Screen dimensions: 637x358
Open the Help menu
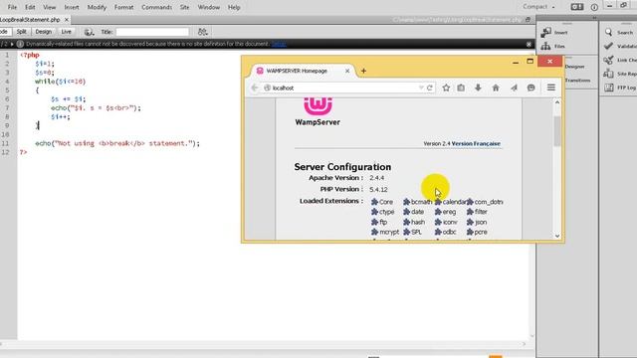click(x=234, y=7)
